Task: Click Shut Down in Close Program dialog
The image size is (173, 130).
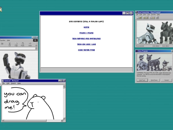Action: [x=154, y=80]
